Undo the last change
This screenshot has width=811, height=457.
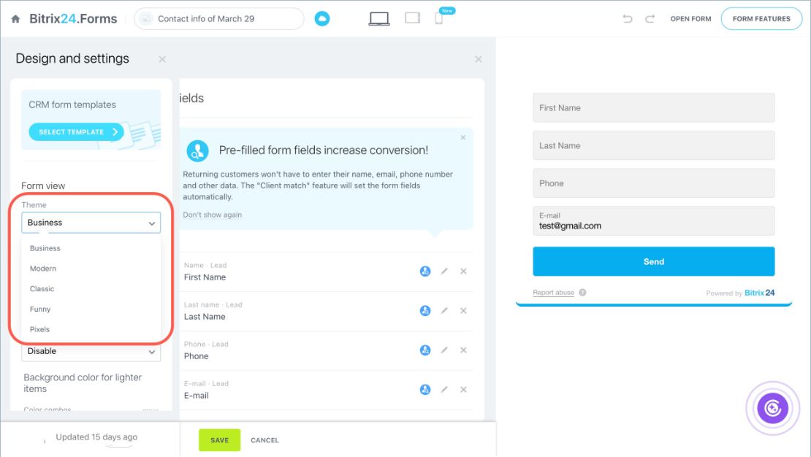coord(628,19)
